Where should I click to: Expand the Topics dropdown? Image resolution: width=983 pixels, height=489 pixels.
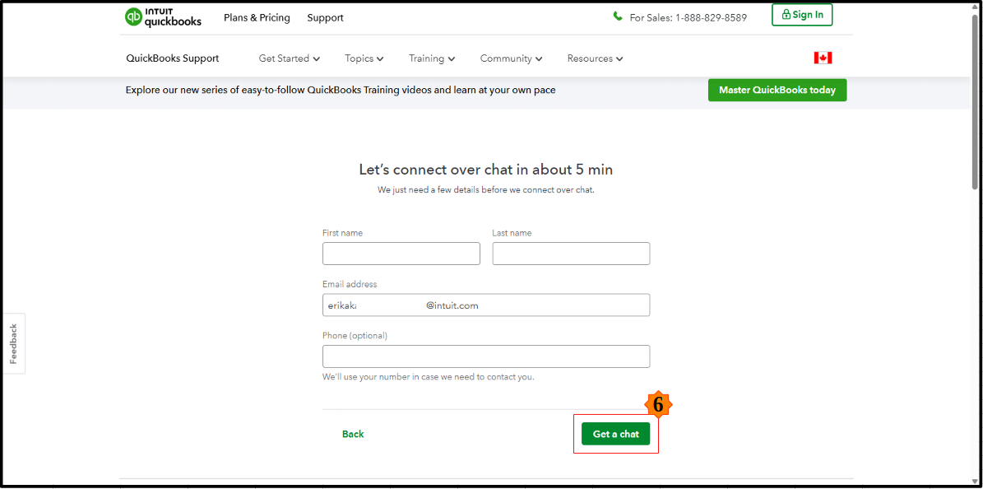364,58
